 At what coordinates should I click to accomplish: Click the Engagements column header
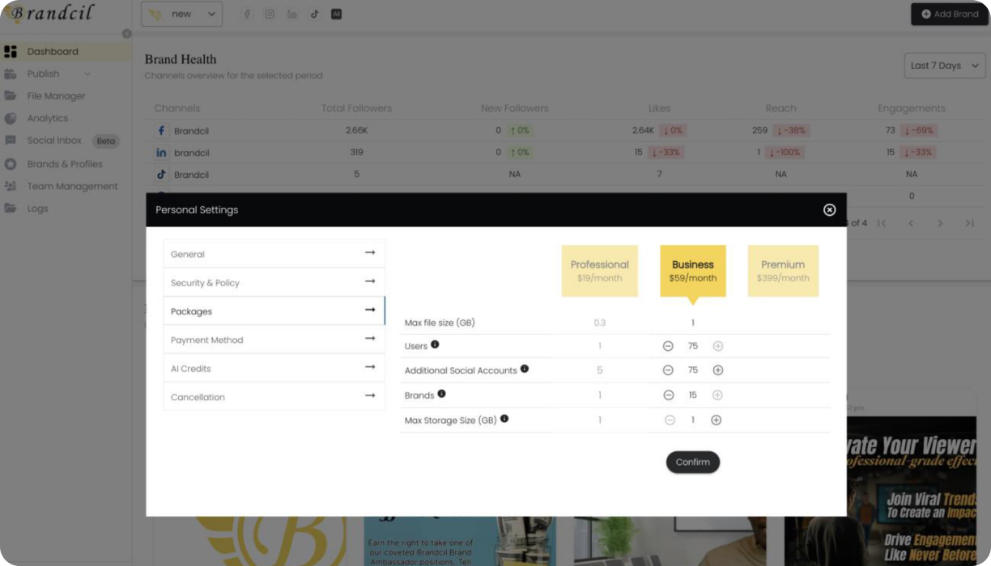[x=912, y=108]
